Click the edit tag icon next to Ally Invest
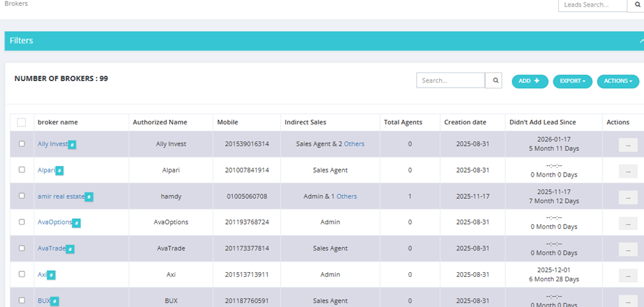The width and height of the screenshot is (644, 307). [72, 144]
